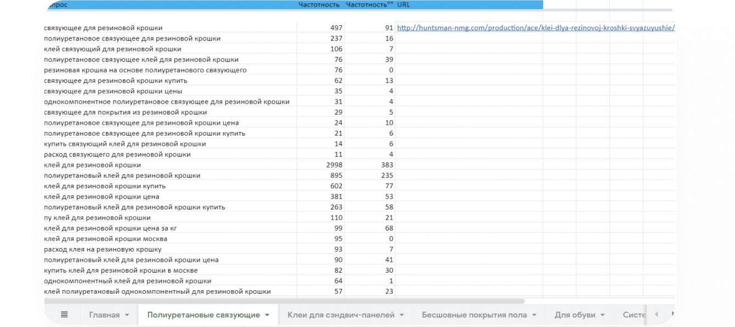
Task: Select the Бесшовные покрытия пола tab
Action: (x=474, y=315)
